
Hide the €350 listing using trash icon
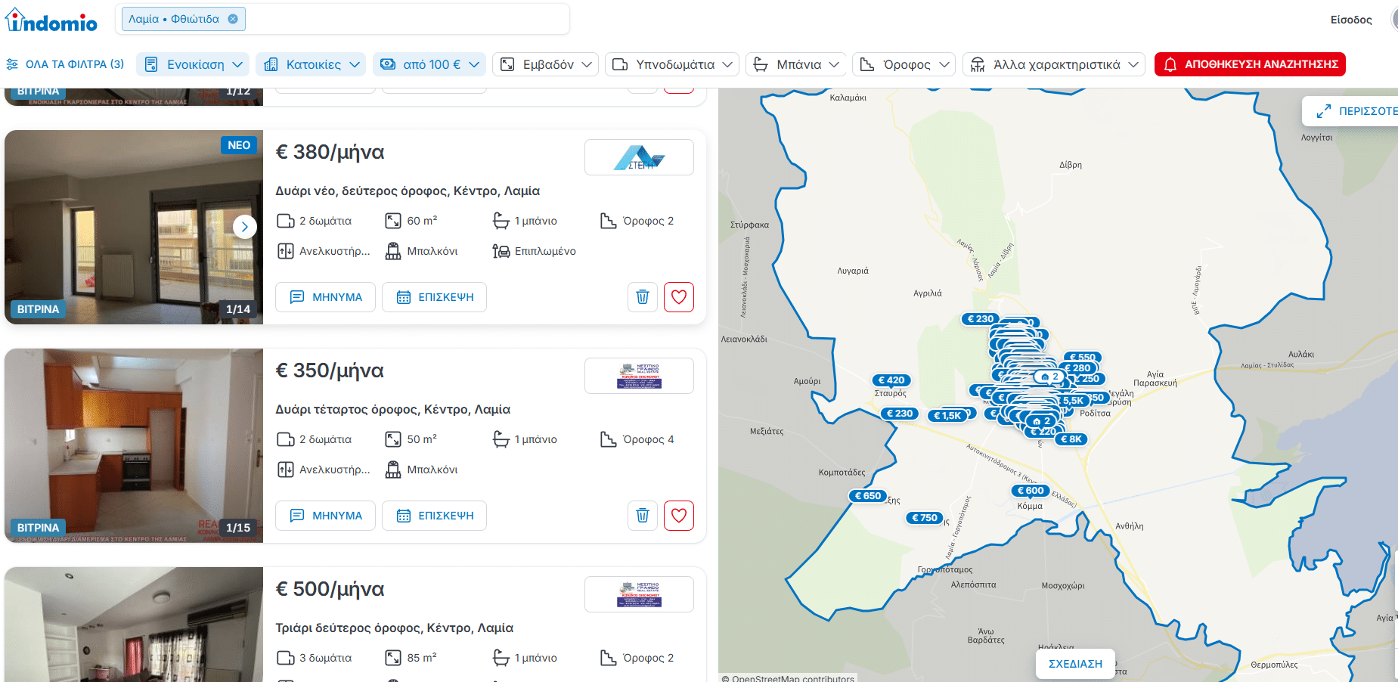tap(642, 516)
